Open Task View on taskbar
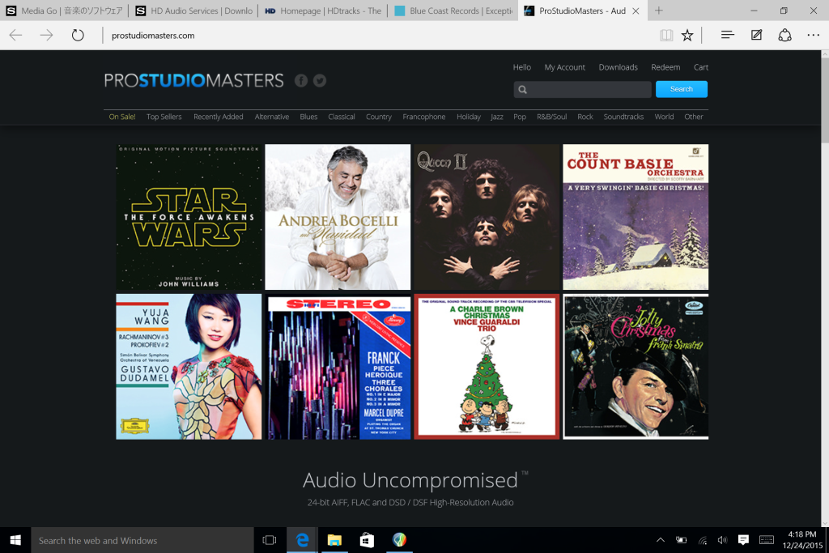The width and height of the screenshot is (829, 553). pos(269,540)
